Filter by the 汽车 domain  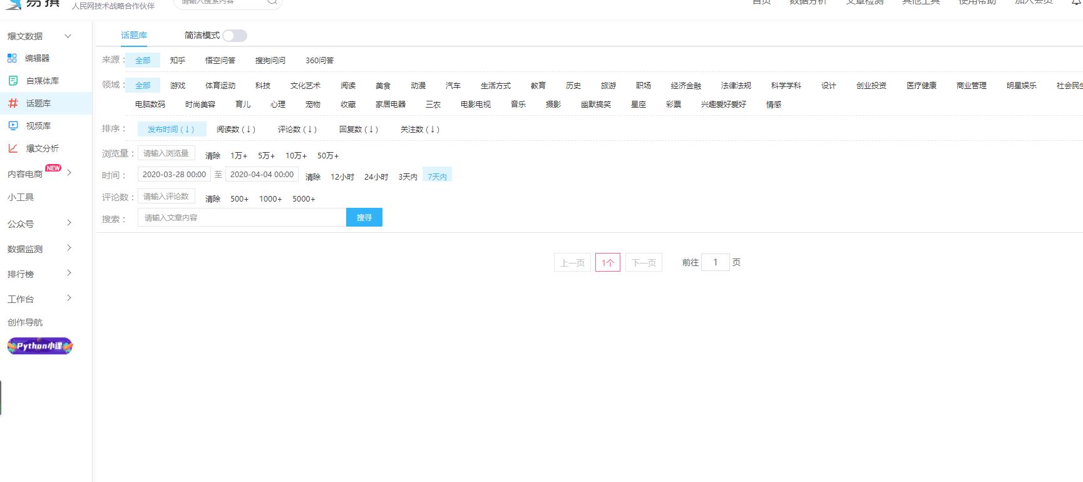click(453, 86)
